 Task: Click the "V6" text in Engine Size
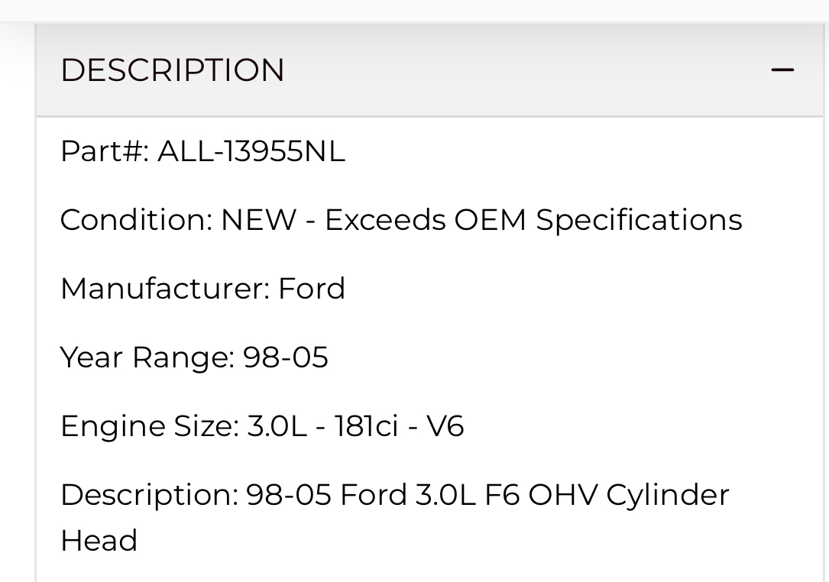(x=445, y=426)
